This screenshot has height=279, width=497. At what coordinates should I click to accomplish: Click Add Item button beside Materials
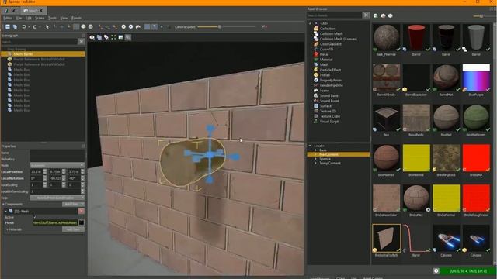click(73, 229)
